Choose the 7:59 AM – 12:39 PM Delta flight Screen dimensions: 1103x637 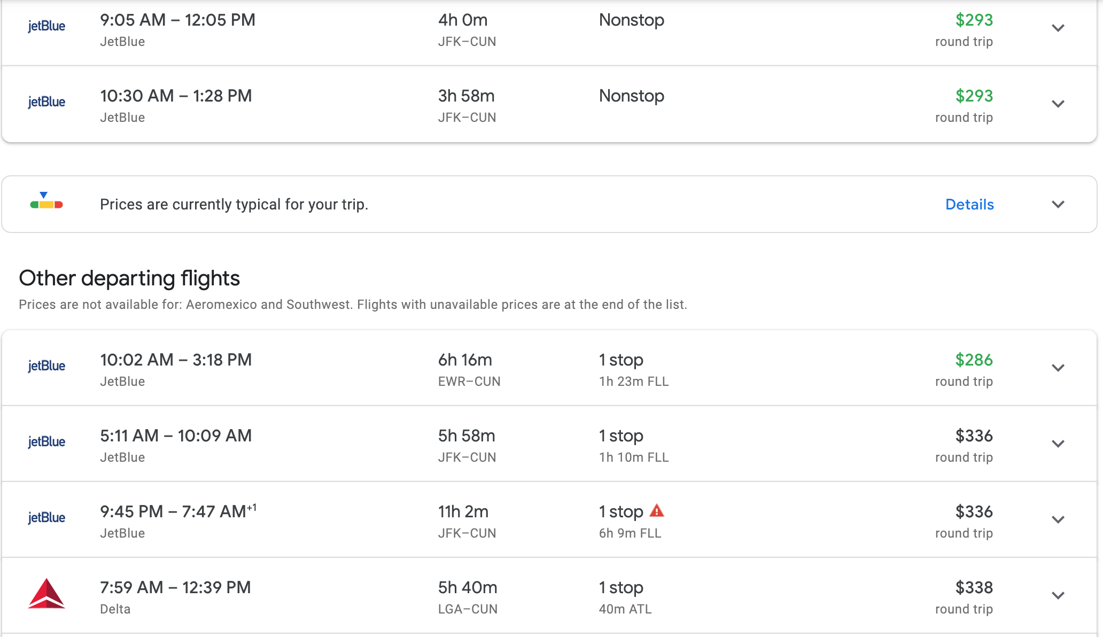tap(175, 588)
